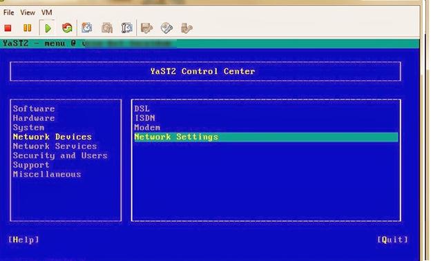Select the Network Devices category
The image size is (431, 261).
[52, 137]
